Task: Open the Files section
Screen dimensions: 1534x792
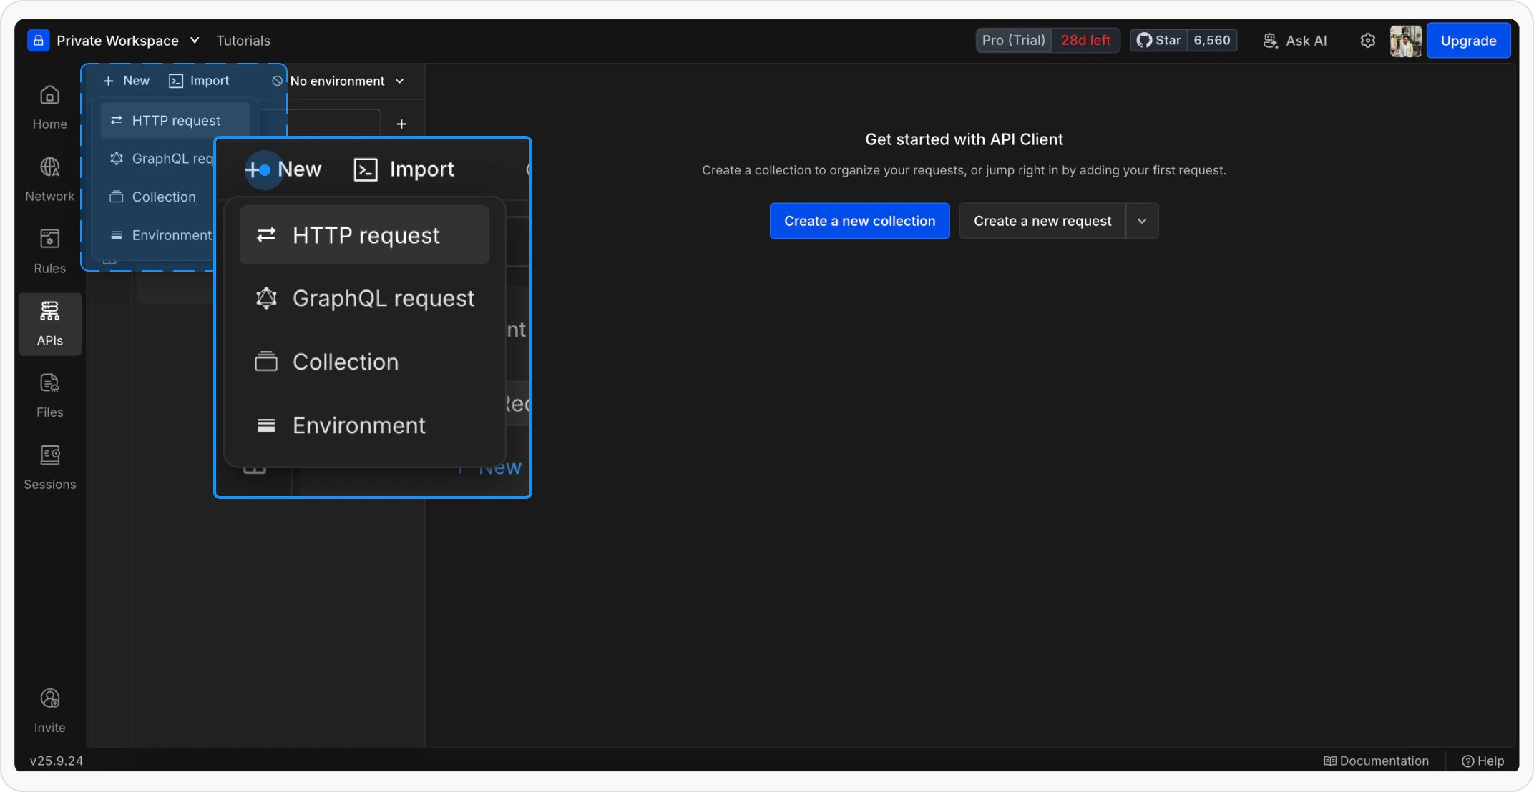Action: pyautogui.click(x=49, y=395)
